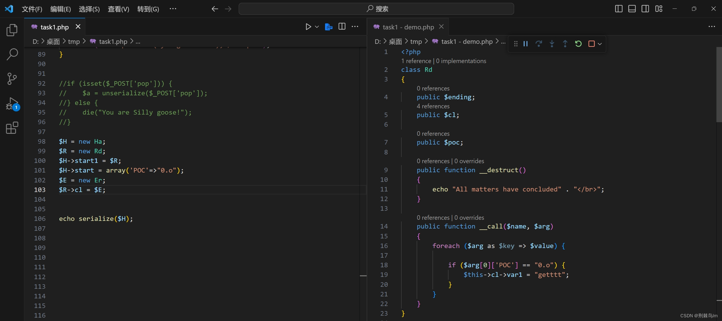Click the D: breadcrumb in the right editor
This screenshot has width=722, height=321.
click(x=378, y=42)
